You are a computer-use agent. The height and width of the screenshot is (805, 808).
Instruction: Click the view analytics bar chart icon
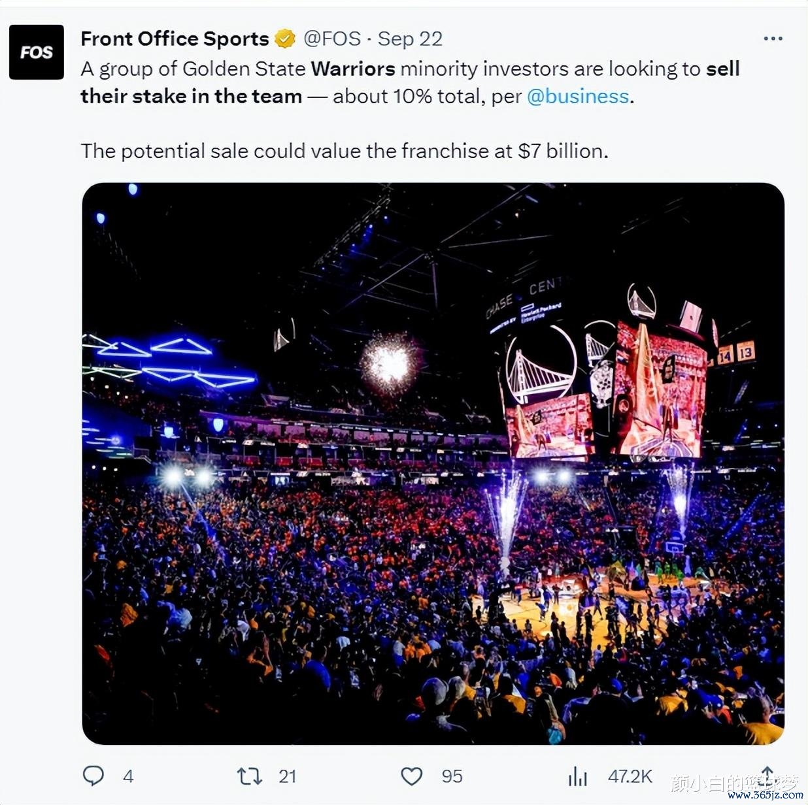click(x=578, y=776)
